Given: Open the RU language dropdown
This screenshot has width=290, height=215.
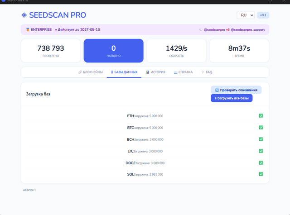Looking at the screenshot, I should pos(246,15).
